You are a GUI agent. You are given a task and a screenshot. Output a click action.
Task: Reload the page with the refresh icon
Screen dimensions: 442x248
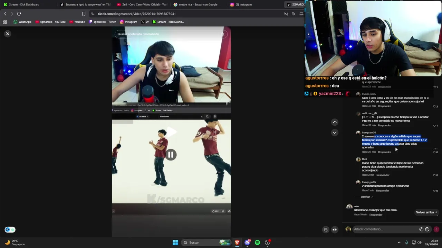coord(19,14)
